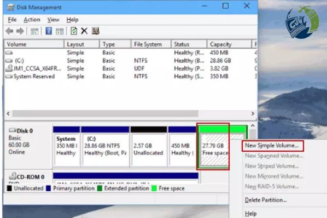Click the CD-ROM 0 disc icon
The image size is (327, 218).
pos(13,176)
